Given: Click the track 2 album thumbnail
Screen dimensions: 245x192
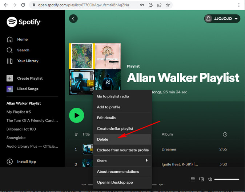Looking at the screenshot, I should tap(88, 163).
